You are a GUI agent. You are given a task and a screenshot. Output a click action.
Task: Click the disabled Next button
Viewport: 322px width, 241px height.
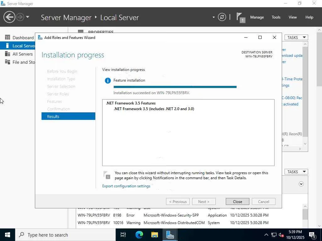point(204,202)
